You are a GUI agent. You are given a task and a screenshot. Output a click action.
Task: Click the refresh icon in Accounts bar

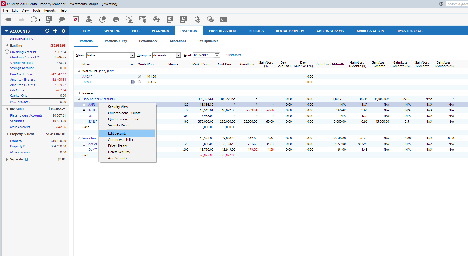click(47, 31)
